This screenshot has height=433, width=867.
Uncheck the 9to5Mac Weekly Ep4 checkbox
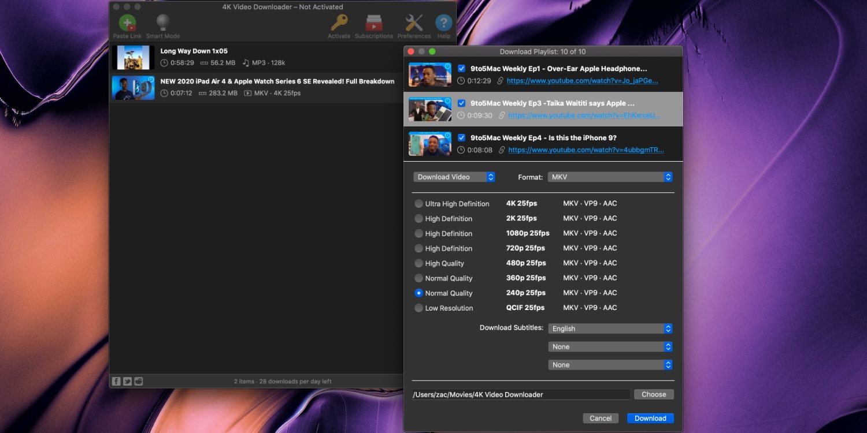pos(461,138)
